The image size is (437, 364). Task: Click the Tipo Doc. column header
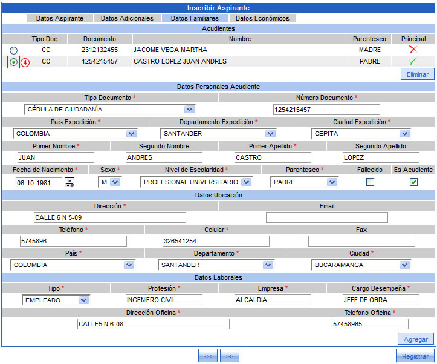[45, 39]
